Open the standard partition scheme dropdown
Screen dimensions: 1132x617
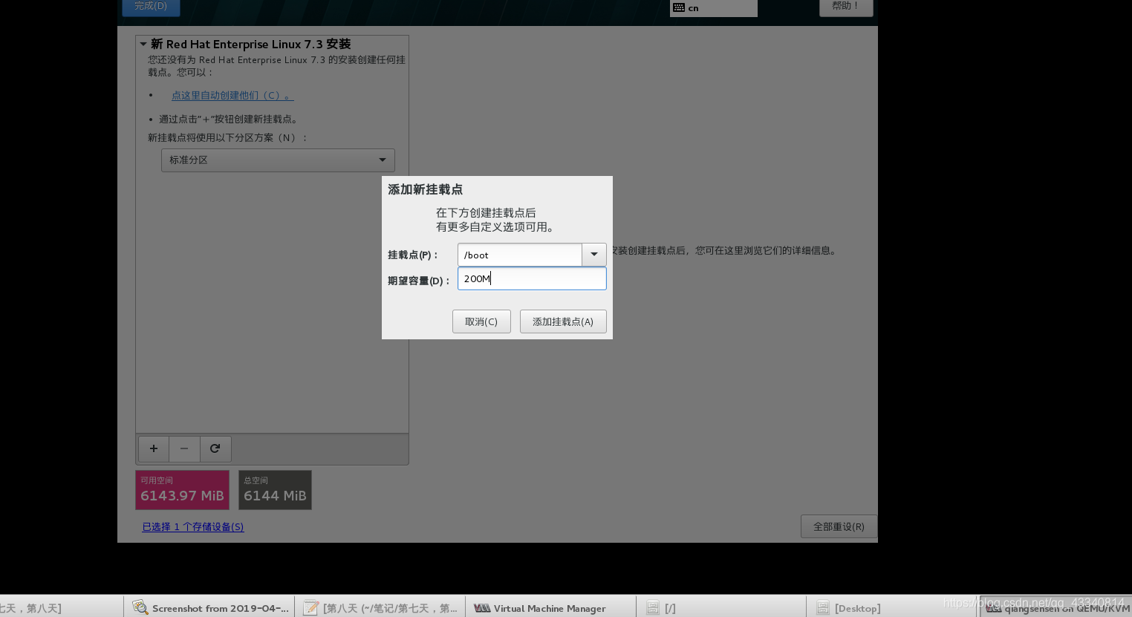[278, 160]
